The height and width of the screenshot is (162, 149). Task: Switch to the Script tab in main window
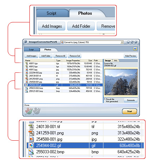[x=31, y=50]
